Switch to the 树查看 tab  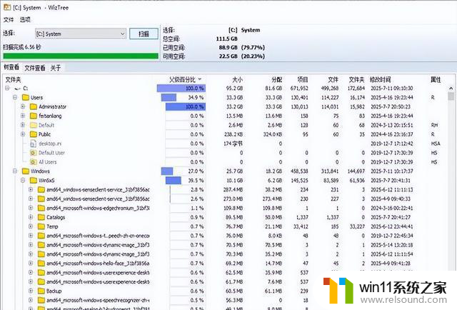pyautogui.click(x=11, y=67)
